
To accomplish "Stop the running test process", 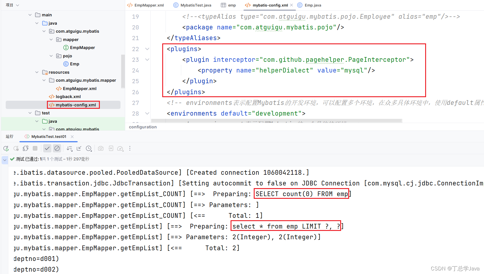I will click(x=35, y=148).
